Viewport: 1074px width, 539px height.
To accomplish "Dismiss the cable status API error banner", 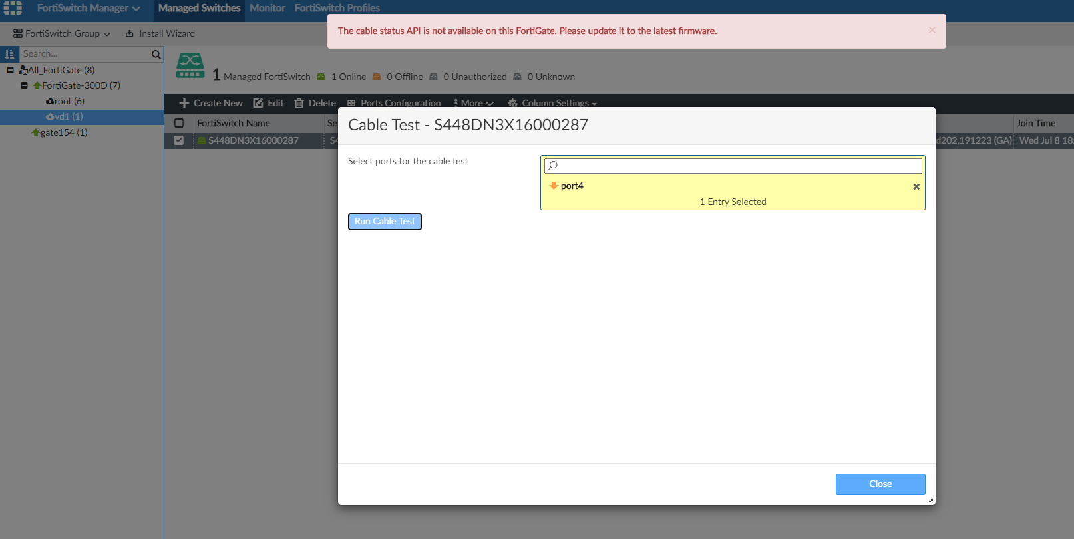I will click(x=932, y=30).
